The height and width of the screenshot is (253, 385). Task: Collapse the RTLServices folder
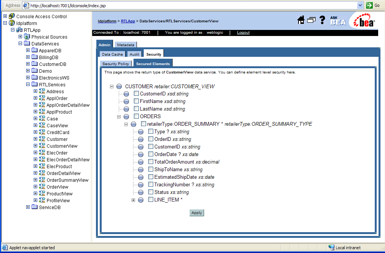[x=28, y=84]
